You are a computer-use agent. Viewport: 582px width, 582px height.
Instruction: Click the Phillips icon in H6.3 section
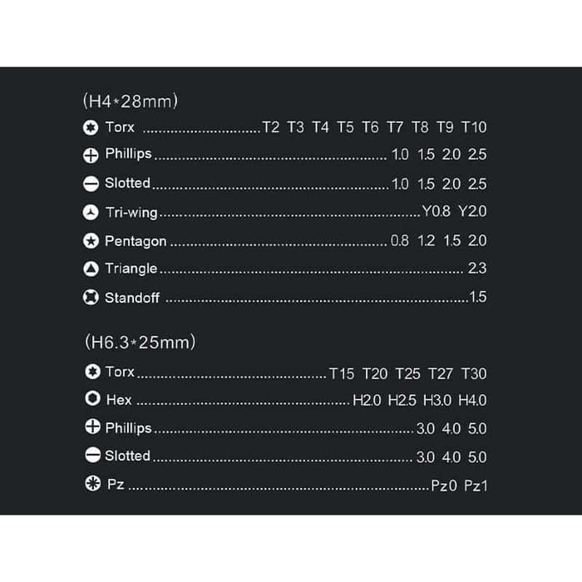tap(93, 427)
